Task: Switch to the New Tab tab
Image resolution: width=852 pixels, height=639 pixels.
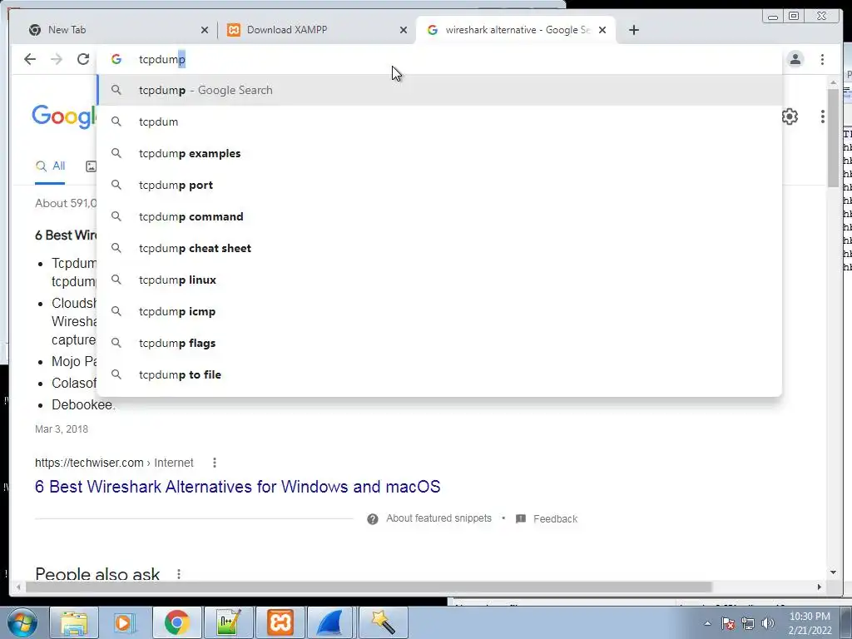Action: click(114, 30)
